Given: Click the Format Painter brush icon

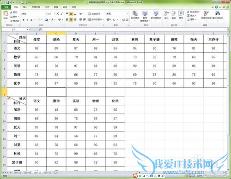Looking at the screenshot, I should (x=12, y=21).
